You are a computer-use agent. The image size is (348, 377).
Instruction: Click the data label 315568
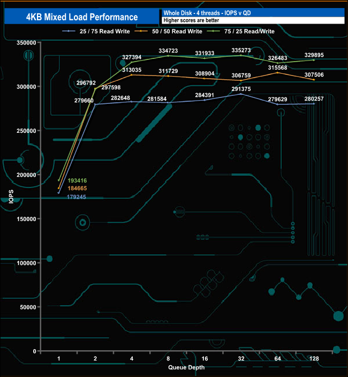(277, 68)
